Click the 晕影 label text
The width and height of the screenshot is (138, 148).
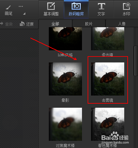pyautogui.click(x=65, y=100)
